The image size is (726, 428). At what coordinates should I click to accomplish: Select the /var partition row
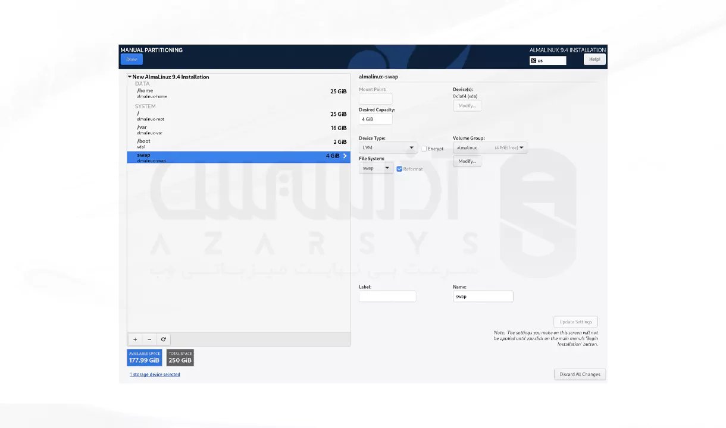click(x=239, y=130)
